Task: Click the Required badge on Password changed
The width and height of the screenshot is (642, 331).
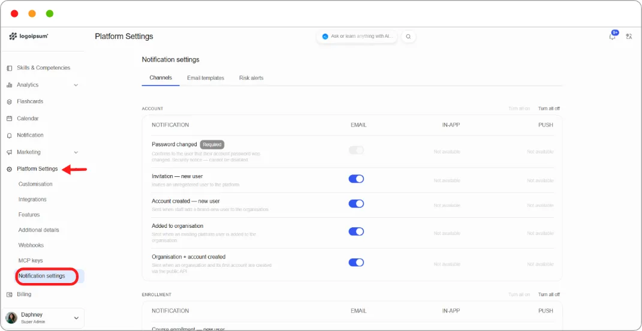Action: (x=212, y=145)
